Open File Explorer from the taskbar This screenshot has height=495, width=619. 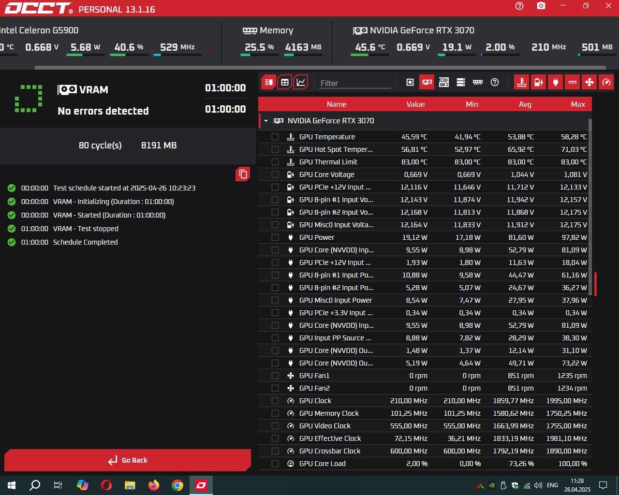click(130, 485)
